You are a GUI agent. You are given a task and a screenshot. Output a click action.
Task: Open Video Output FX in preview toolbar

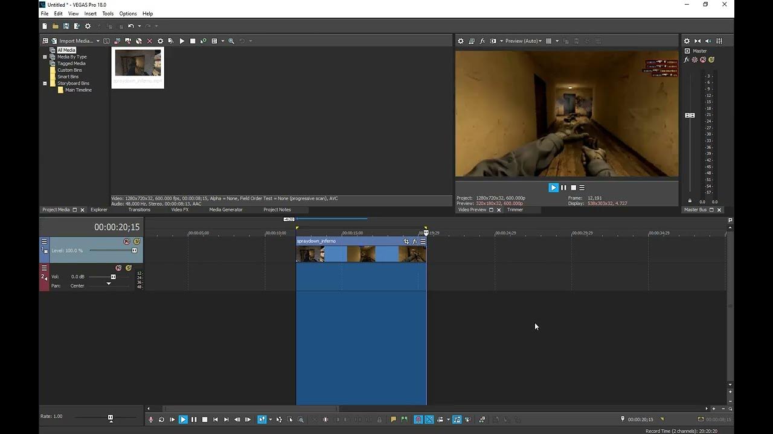click(483, 41)
